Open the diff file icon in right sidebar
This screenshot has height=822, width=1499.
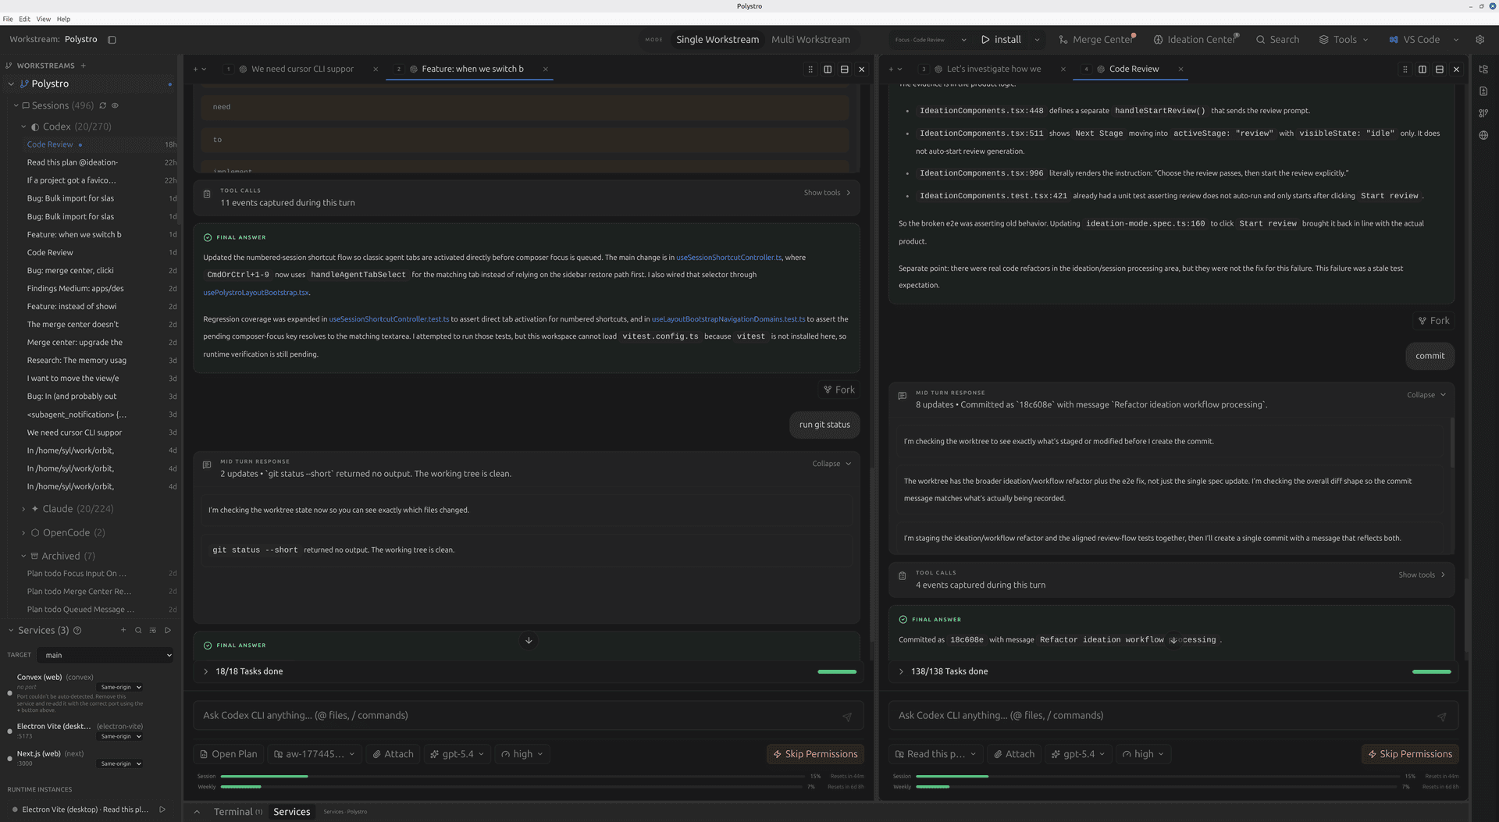coord(1483,91)
